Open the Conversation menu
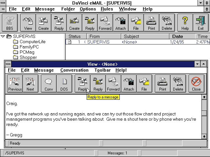210x157 pixels. [74, 70]
